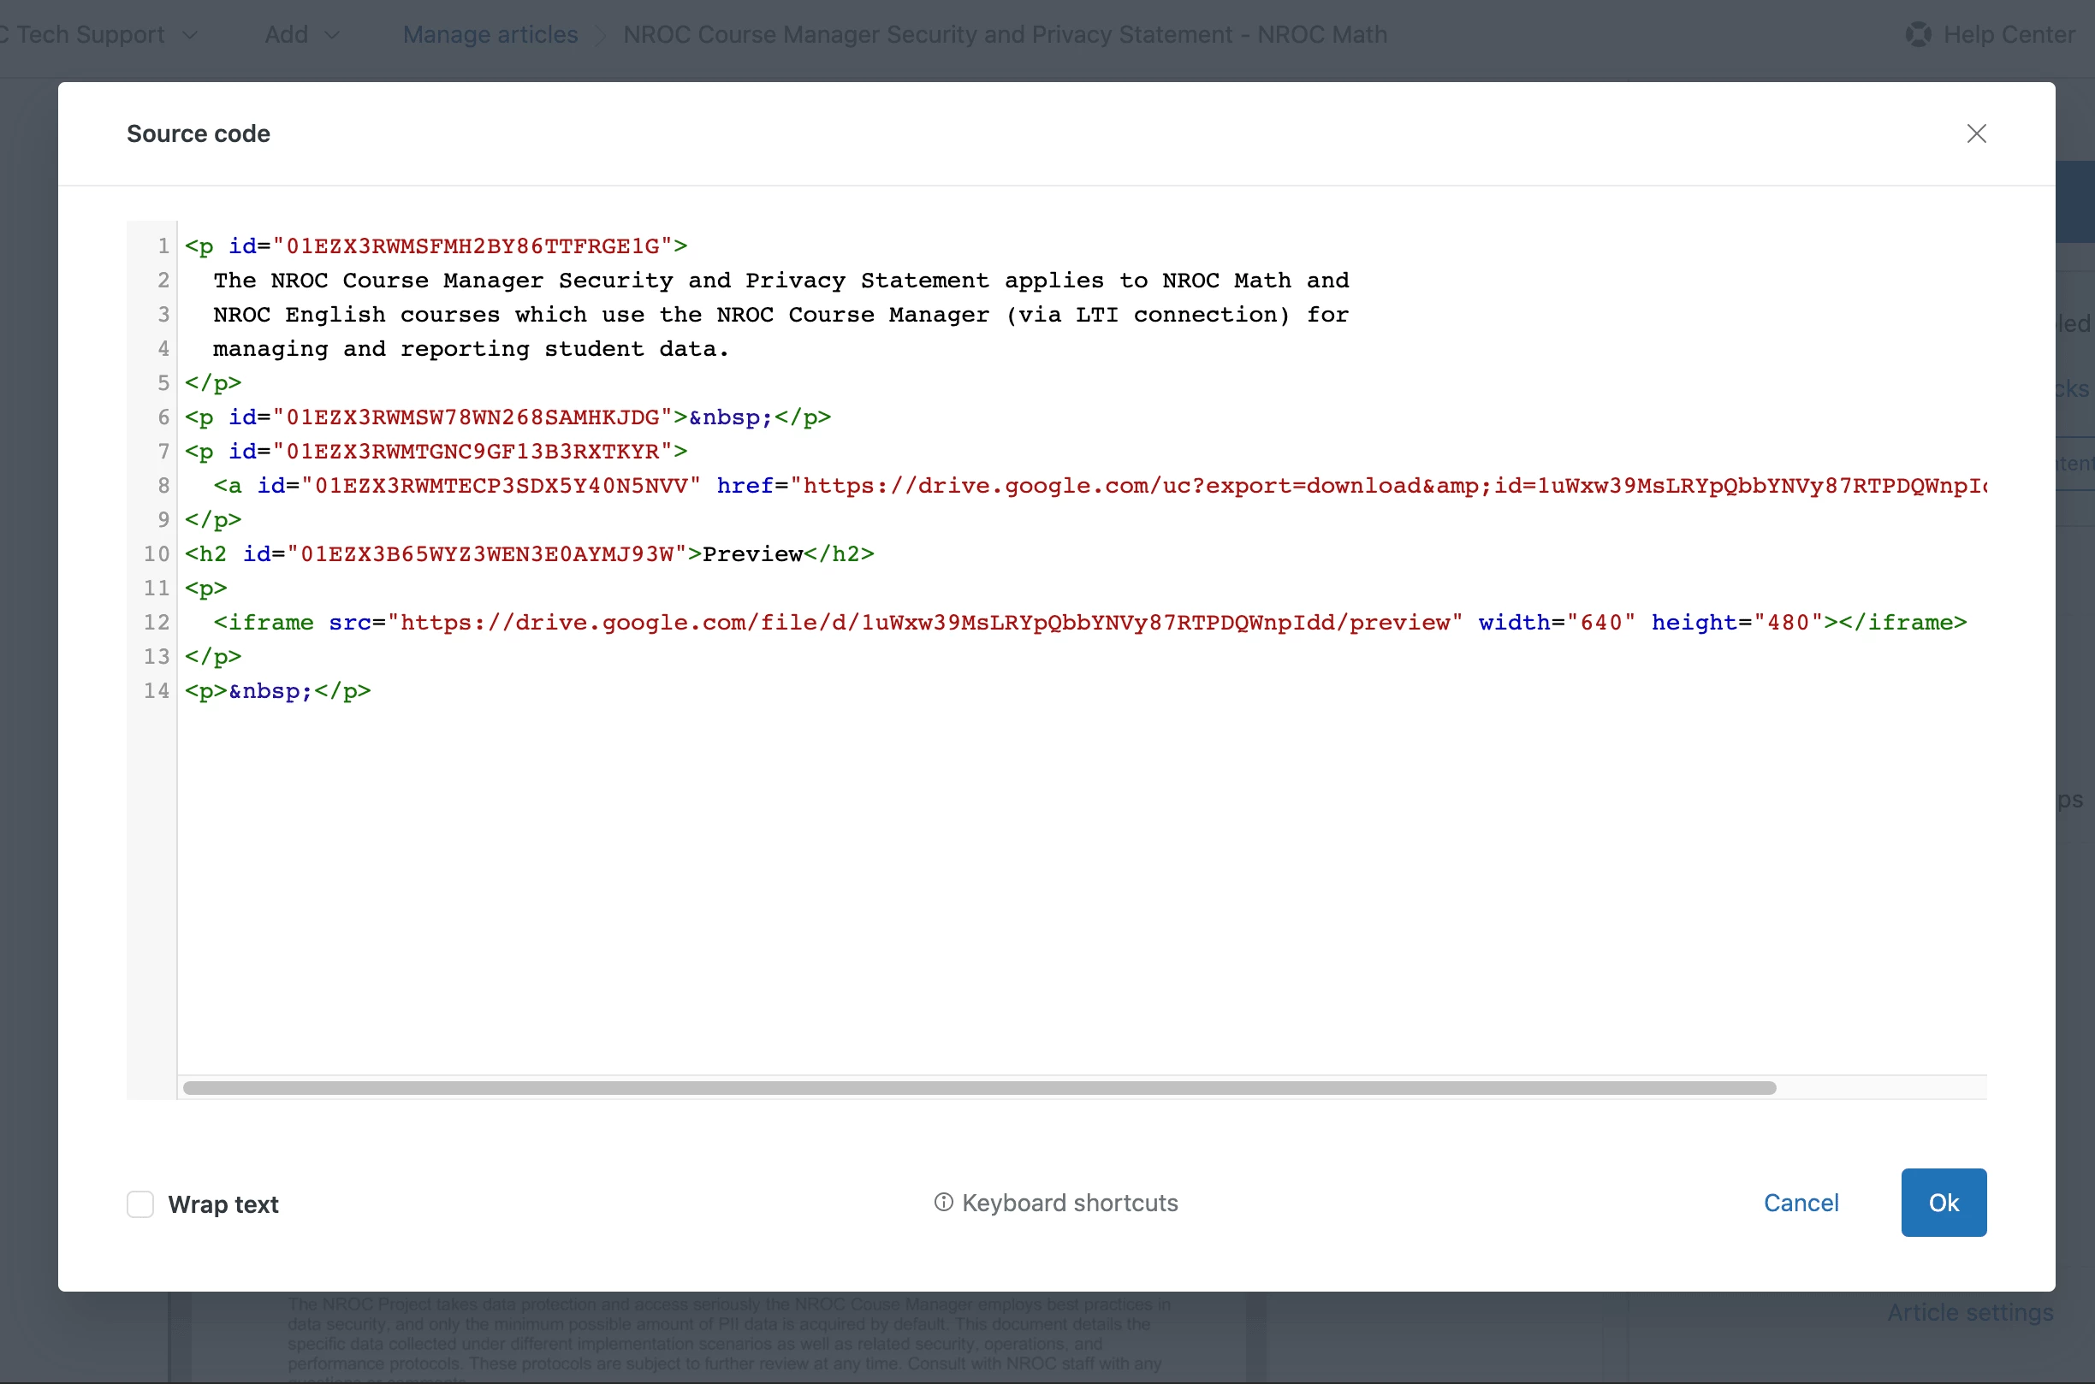The image size is (2095, 1384).
Task: Open Article settings behind dialog
Action: pyautogui.click(x=1970, y=1312)
